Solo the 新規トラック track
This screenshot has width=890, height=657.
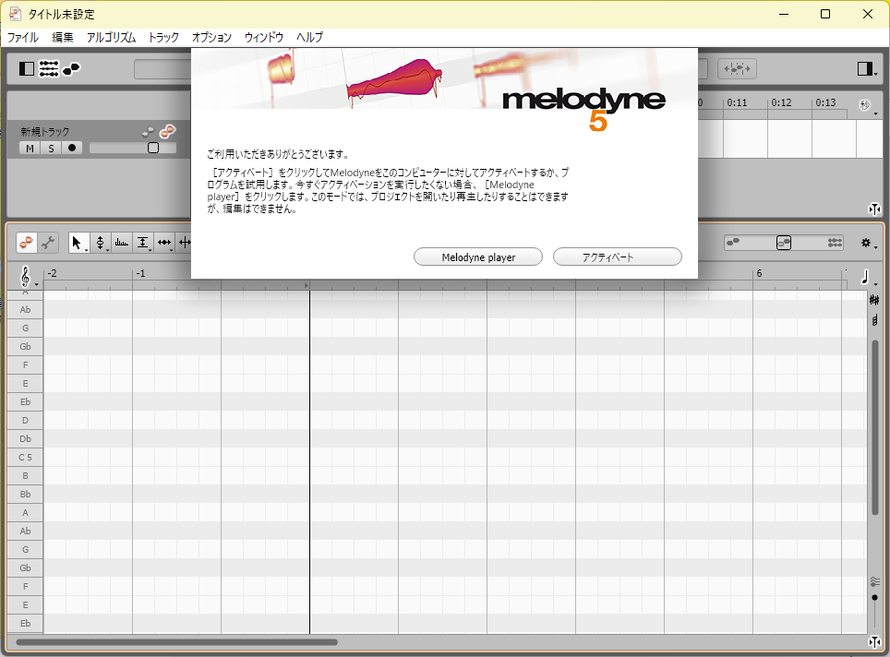pyautogui.click(x=51, y=148)
